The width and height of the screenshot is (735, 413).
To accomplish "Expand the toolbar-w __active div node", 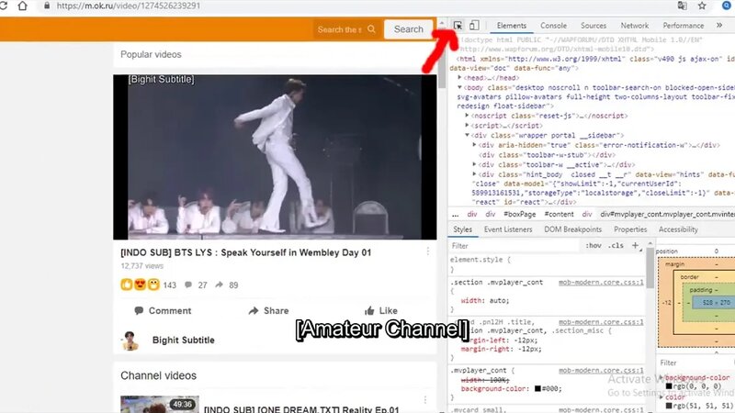I will 474,165.
